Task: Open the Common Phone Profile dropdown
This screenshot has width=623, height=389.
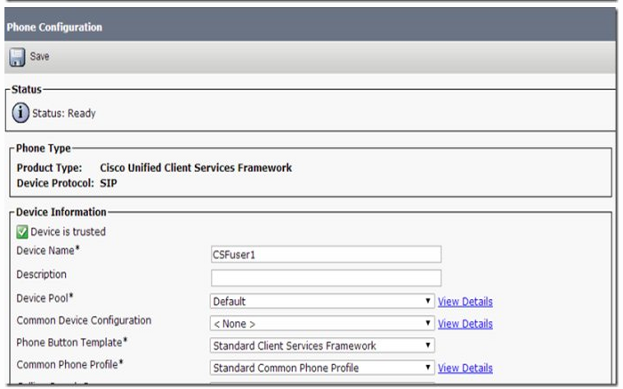Action: pyautogui.click(x=322, y=368)
